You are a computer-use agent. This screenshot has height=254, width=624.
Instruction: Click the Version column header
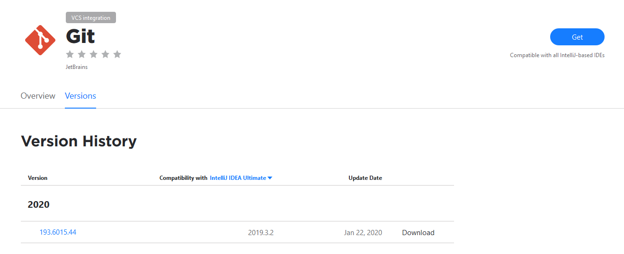point(38,178)
